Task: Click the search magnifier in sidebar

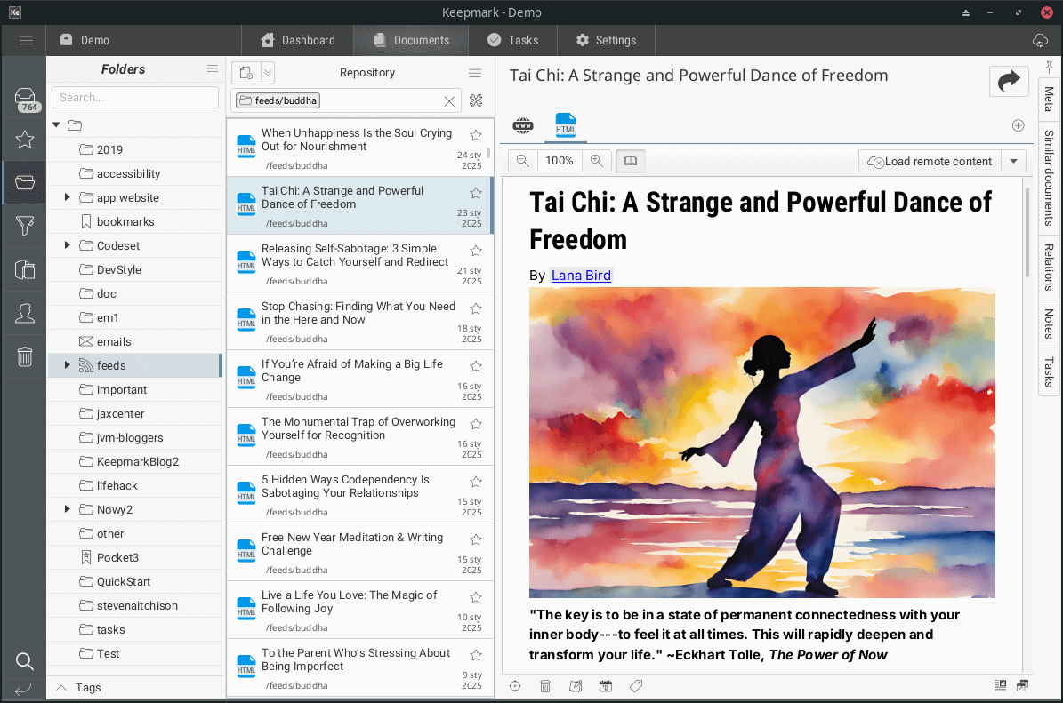Action: (25, 661)
